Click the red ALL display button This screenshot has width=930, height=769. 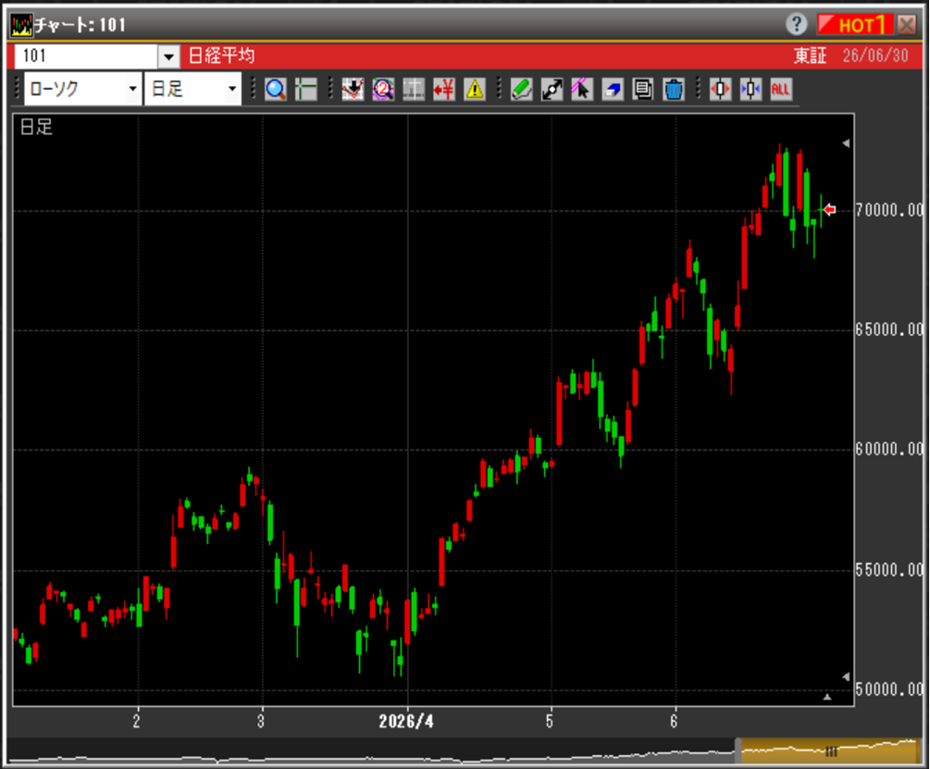pyautogui.click(x=780, y=90)
